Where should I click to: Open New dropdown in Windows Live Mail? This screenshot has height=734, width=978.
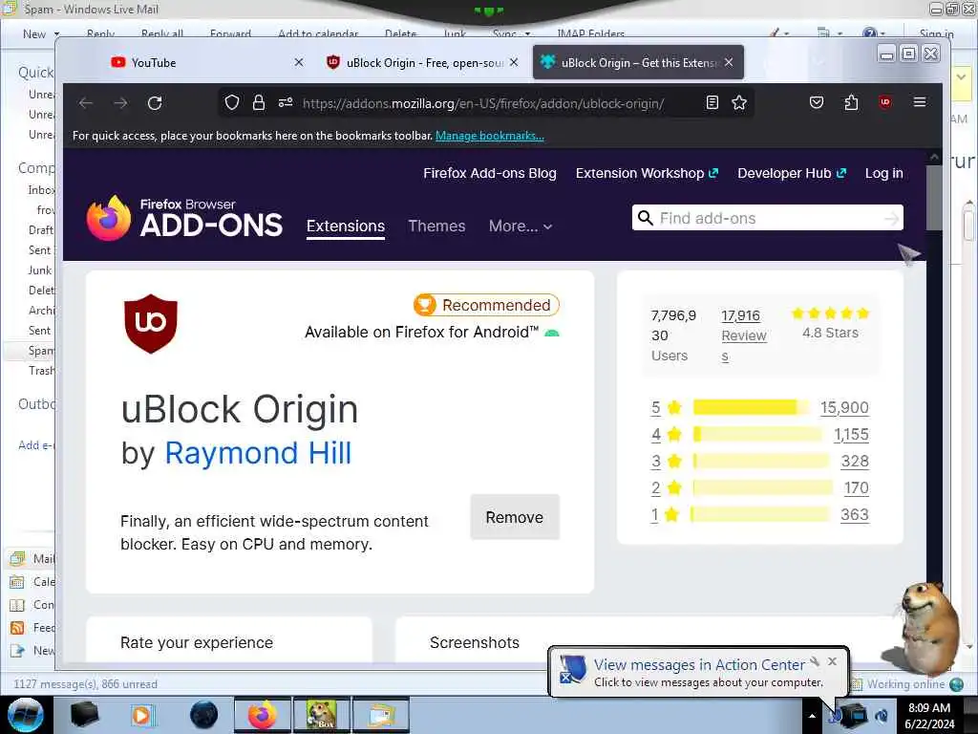click(56, 33)
